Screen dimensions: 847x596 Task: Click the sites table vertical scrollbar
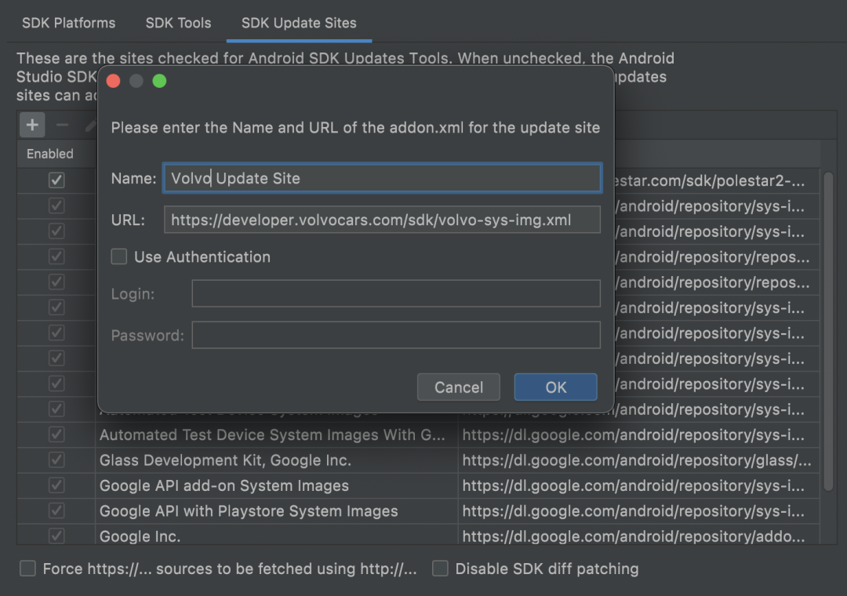[828, 332]
